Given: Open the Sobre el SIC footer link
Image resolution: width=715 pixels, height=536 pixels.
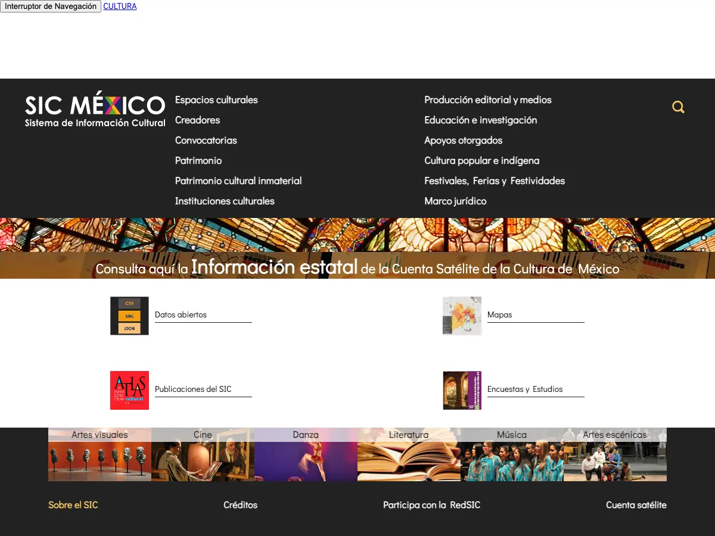Looking at the screenshot, I should 73,505.
